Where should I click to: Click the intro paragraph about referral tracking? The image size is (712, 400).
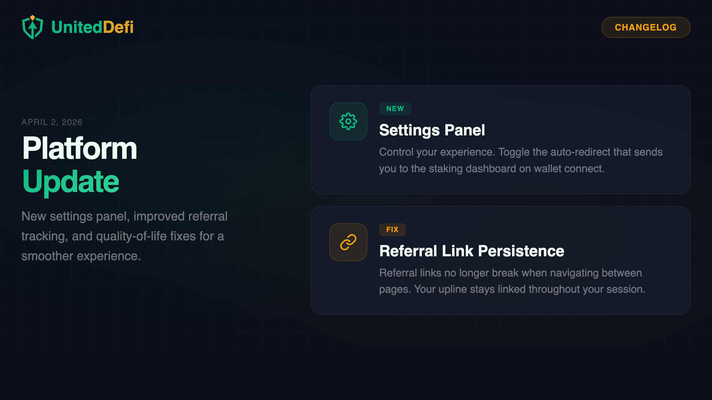[124, 236]
